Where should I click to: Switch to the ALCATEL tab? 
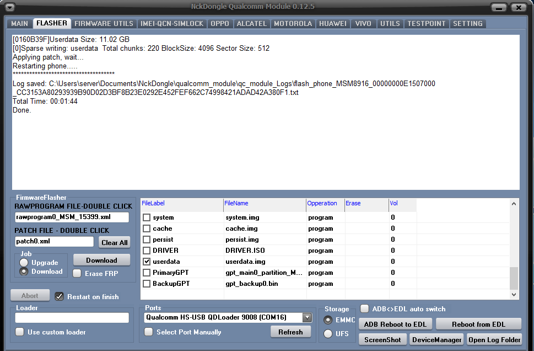tap(252, 24)
